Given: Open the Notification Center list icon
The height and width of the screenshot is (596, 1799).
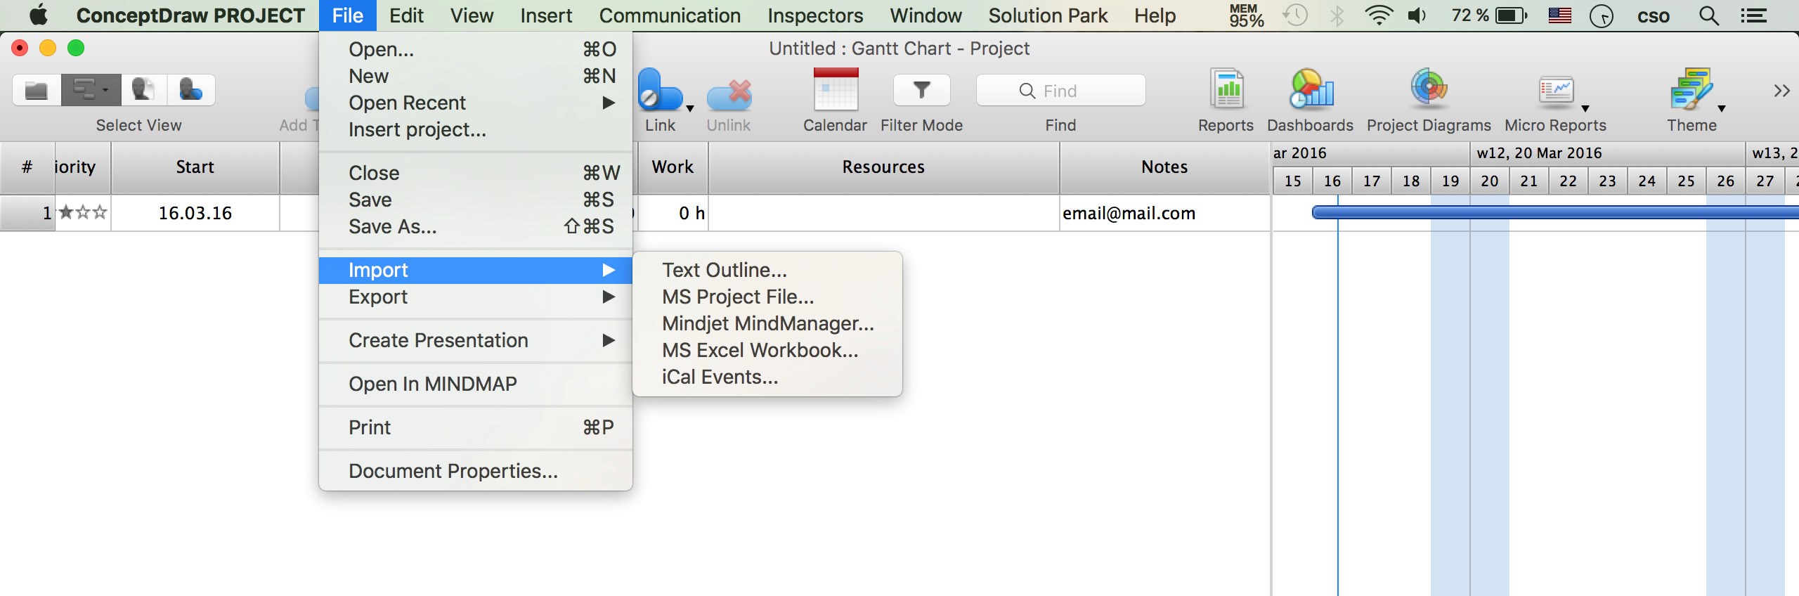Looking at the screenshot, I should pyautogui.click(x=1754, y=15).
